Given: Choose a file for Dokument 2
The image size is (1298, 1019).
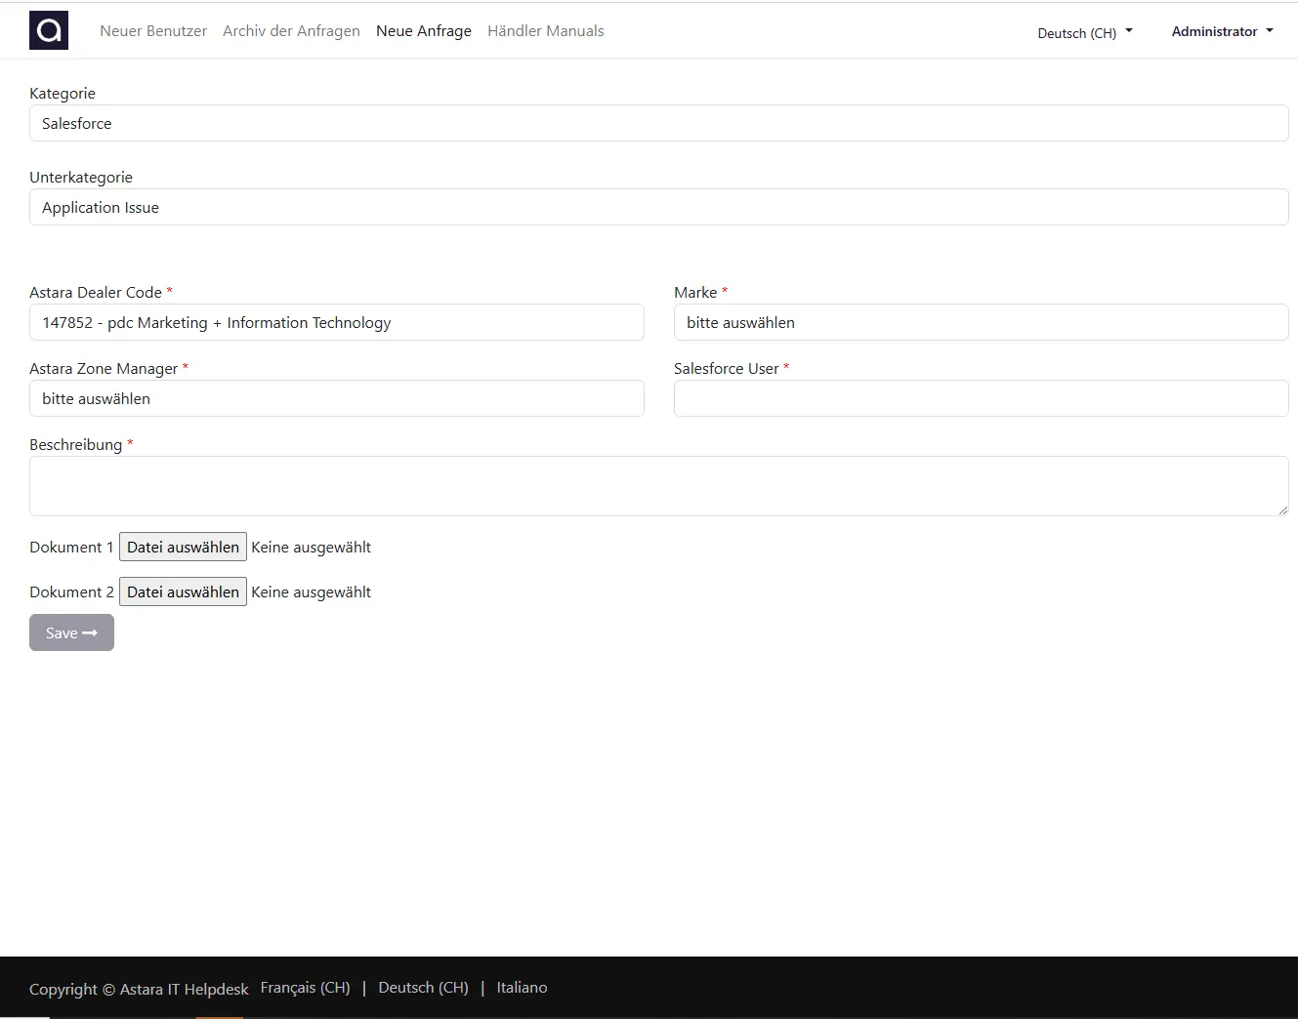Looking at the screenshot, I should click(183, 592).
